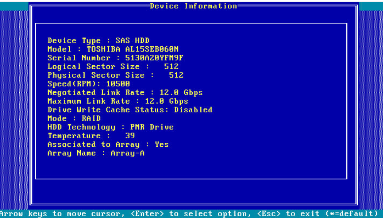
Task: Select the Temperature 39 line
Action: (x=91, y=136)
